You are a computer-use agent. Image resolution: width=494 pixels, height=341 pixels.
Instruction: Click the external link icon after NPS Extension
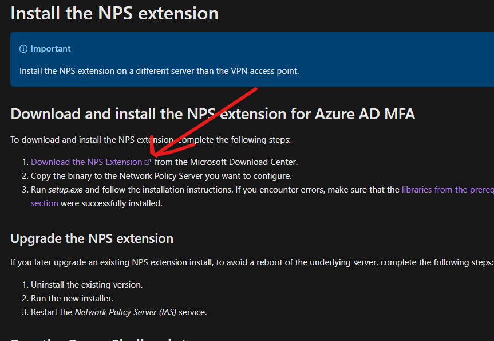click(148, 162)
